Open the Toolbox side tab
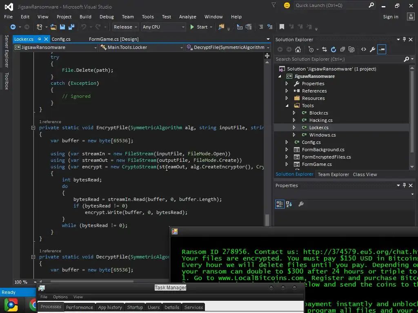Viewport: 418px width, 313px height. click(7, 81)
